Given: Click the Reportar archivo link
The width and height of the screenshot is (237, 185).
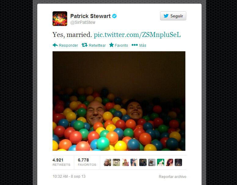Looking at the screenshot, I should pos(173,176).
